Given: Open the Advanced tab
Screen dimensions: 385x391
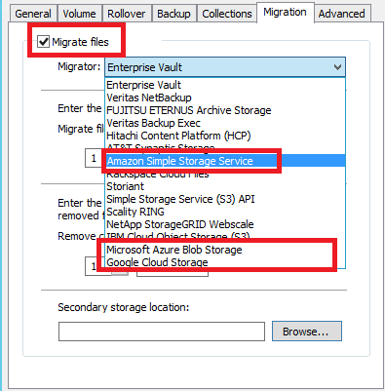Looking at the screenshot, I should 341,14.
